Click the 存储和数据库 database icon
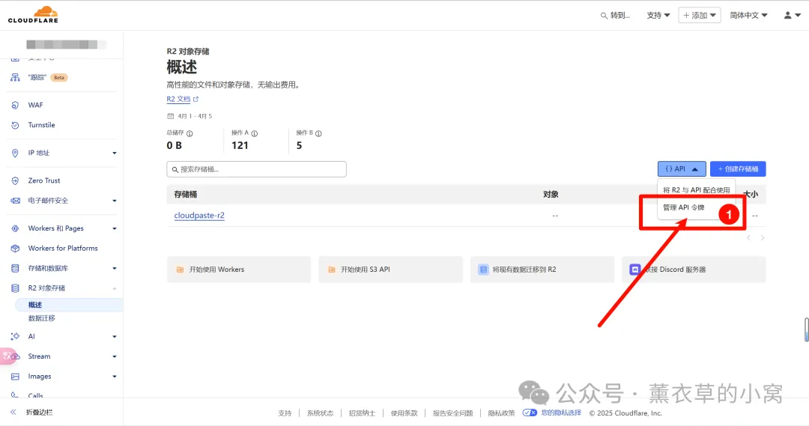The image size is (809, 426). (x=15, y=268)
